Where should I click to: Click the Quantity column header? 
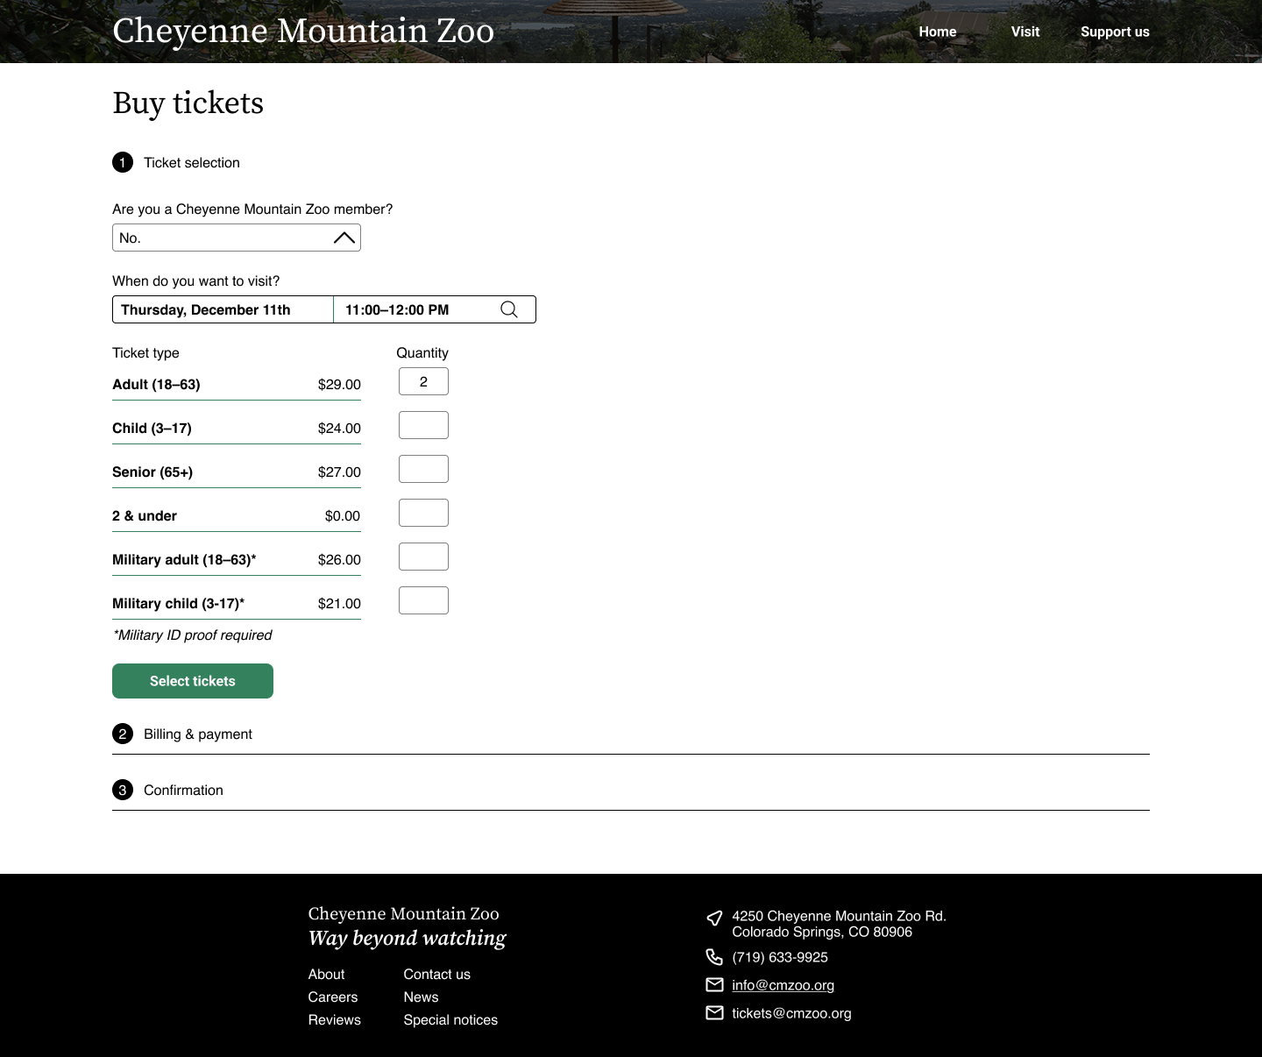[x=422, y=353]
